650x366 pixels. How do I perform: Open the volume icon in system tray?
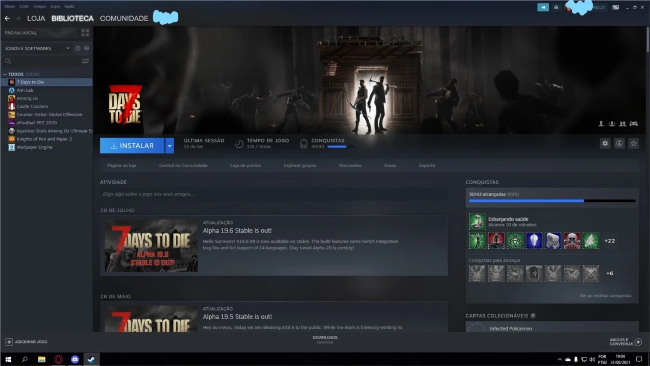592,359
